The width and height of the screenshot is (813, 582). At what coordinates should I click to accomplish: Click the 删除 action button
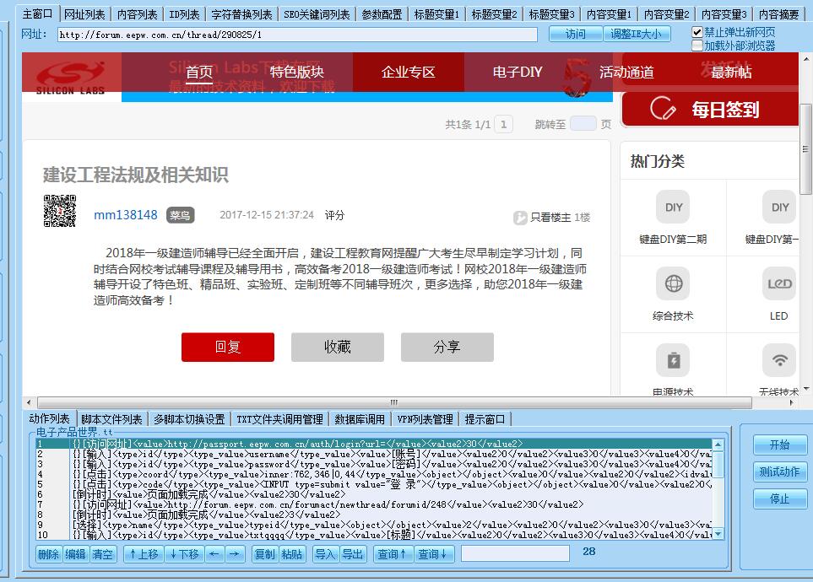click(49, 554)
